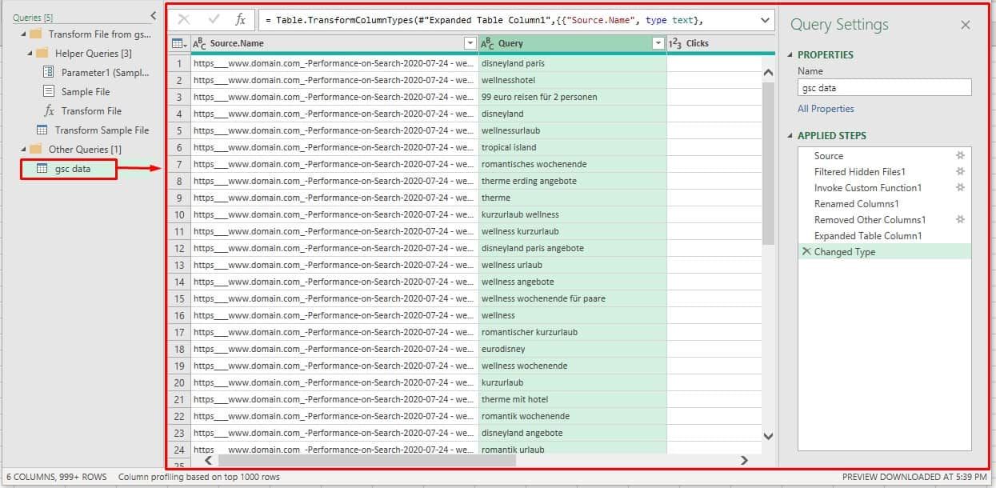
Task: Select the Invoke Custom Function1 step
Action: coord(868,188)
